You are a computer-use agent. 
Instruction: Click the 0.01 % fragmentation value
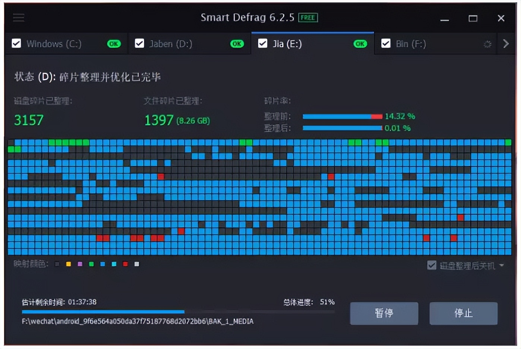pyautogui.click(x=398, y=128)
